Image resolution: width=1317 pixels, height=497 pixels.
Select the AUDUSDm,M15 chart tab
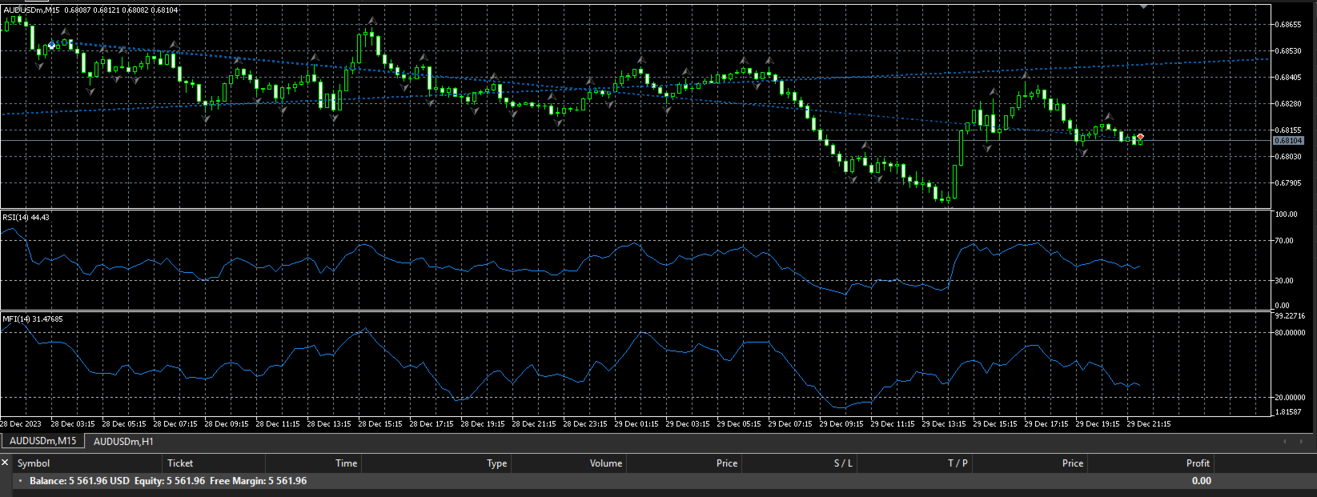point(42,441)
